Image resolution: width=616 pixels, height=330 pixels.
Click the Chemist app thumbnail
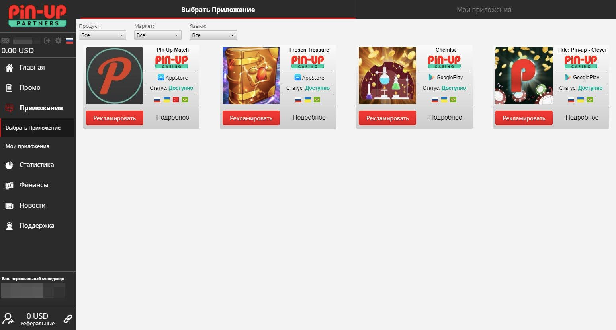point(387,76)
